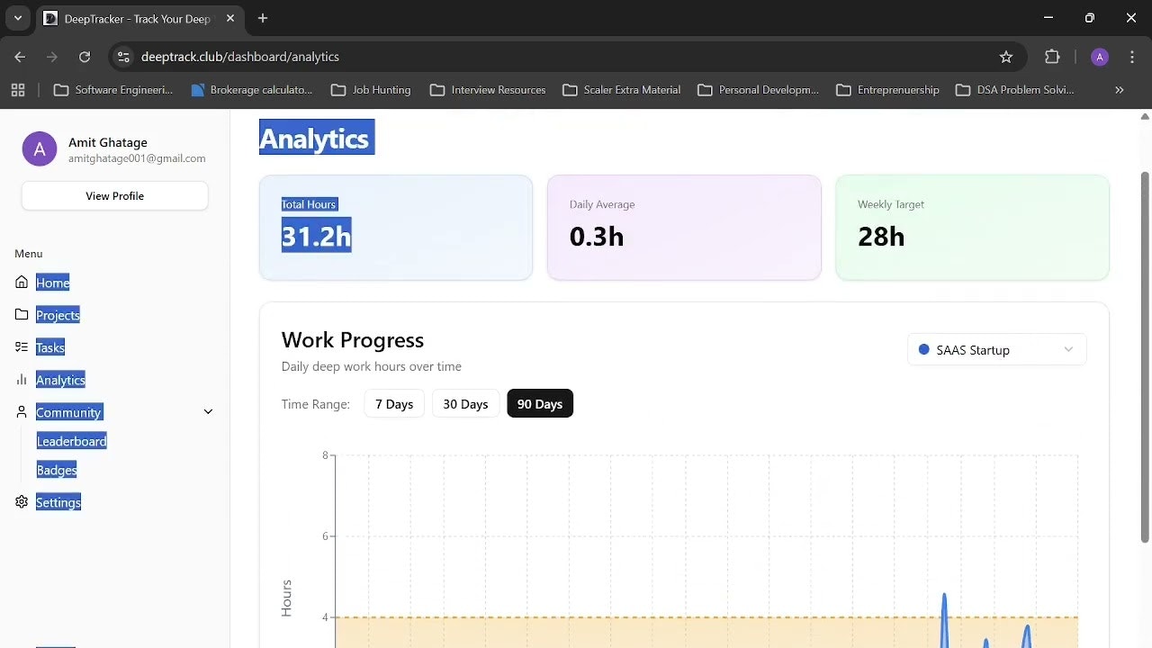1152x648 pixels.
Task: Open the Projects menu item
Action: pos(58,315)
